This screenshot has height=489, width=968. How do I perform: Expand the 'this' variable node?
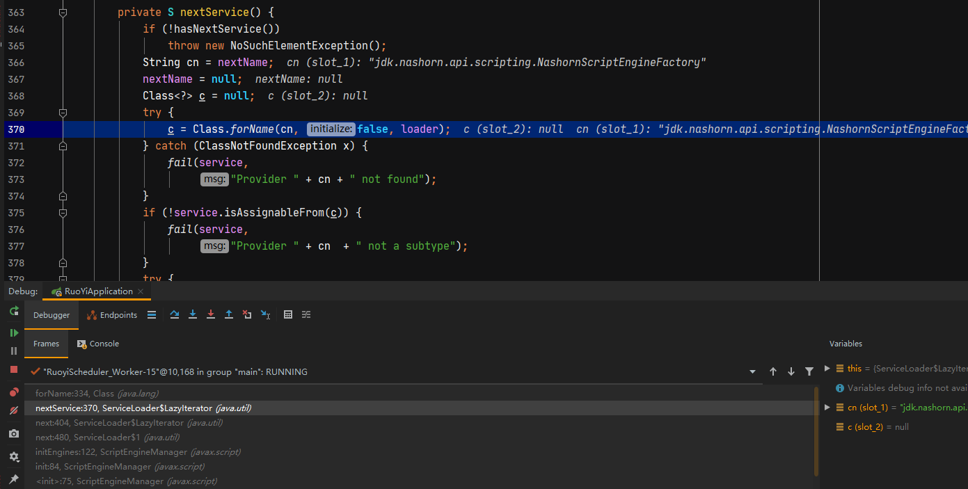pyautogui.click(x=827, y=369)
